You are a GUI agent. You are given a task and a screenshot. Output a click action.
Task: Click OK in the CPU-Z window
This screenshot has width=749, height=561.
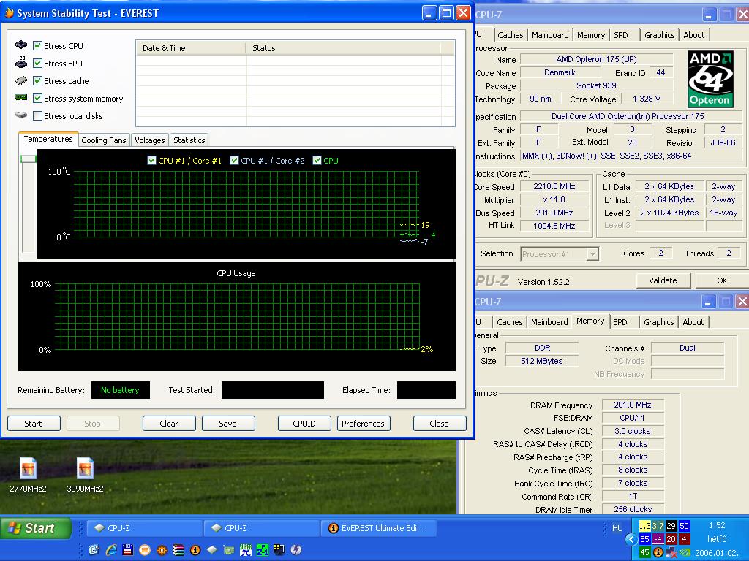pyautogui.click(x=722, y=280)
